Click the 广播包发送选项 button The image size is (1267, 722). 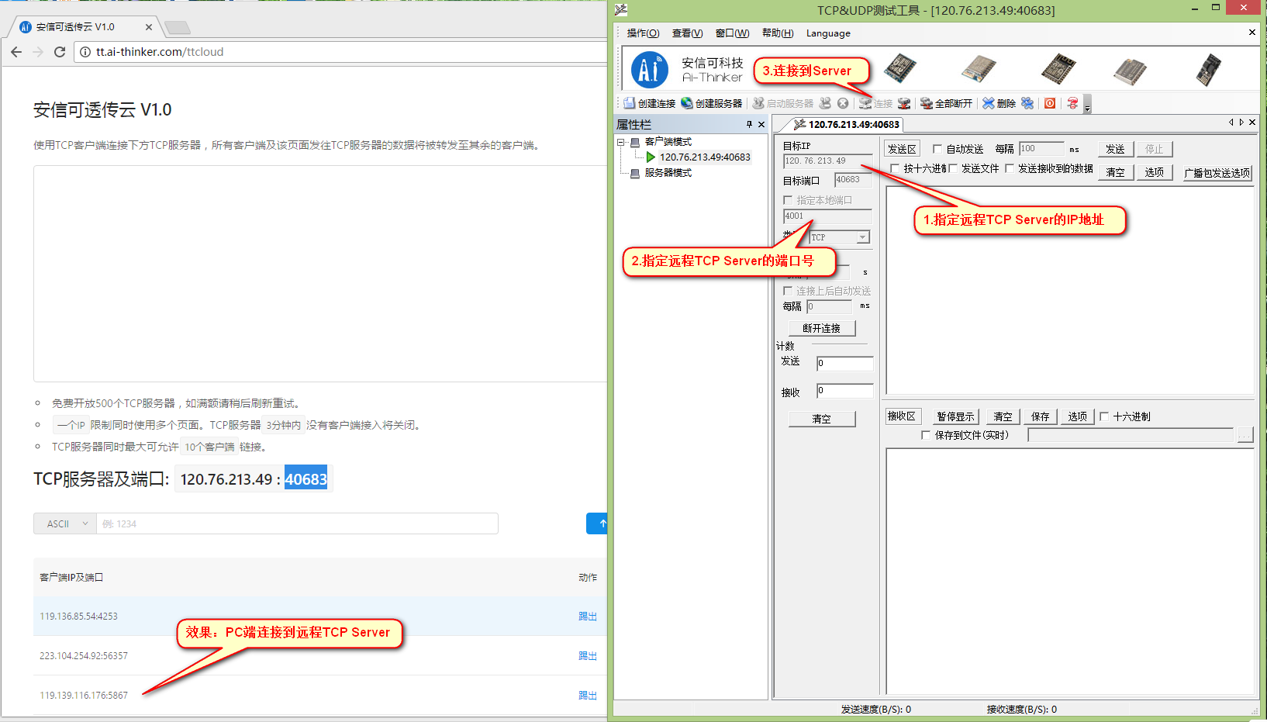coord(1217,173)
